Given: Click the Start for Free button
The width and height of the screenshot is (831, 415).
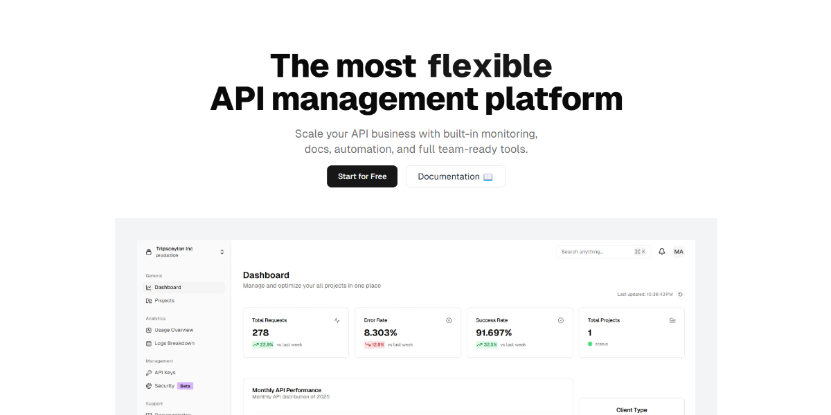Looking at the screenshot, I should pos(361,176).
